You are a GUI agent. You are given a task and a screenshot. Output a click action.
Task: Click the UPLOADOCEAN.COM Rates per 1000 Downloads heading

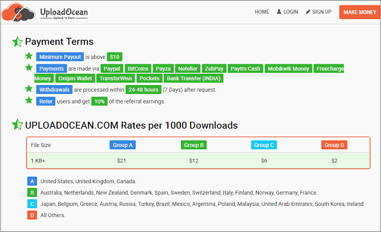[131, 126]
